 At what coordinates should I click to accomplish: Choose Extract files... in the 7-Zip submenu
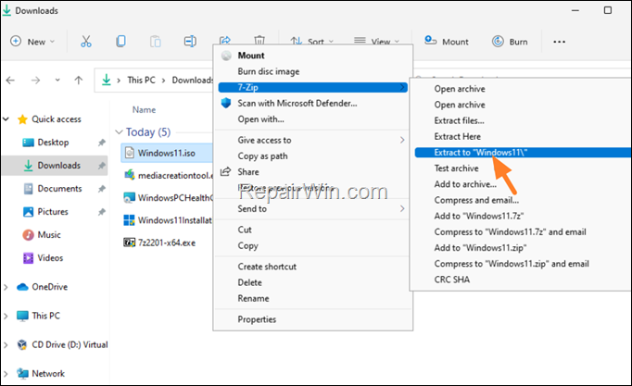[x=523, y=120]
